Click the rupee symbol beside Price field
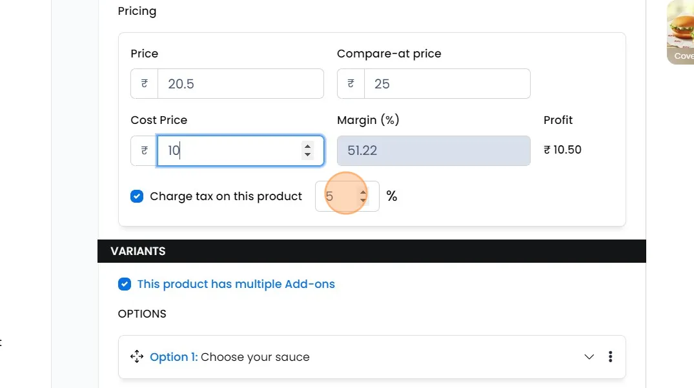The image size is (694, 388). point(145,84)
